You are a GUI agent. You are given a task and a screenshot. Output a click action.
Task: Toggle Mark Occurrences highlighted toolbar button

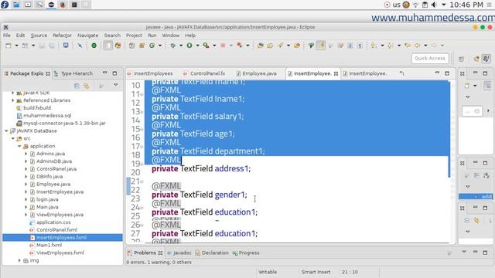pos(321,46)
